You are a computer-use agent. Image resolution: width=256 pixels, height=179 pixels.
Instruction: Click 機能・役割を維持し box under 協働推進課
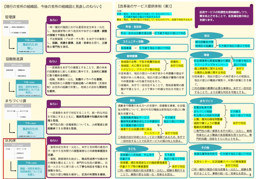29,88
